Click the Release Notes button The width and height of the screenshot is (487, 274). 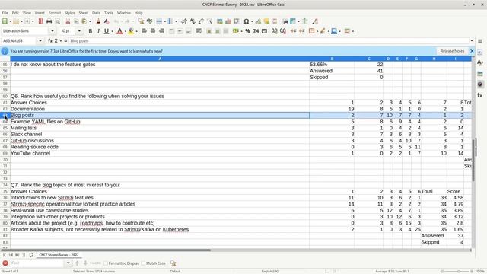coord(452,51)
